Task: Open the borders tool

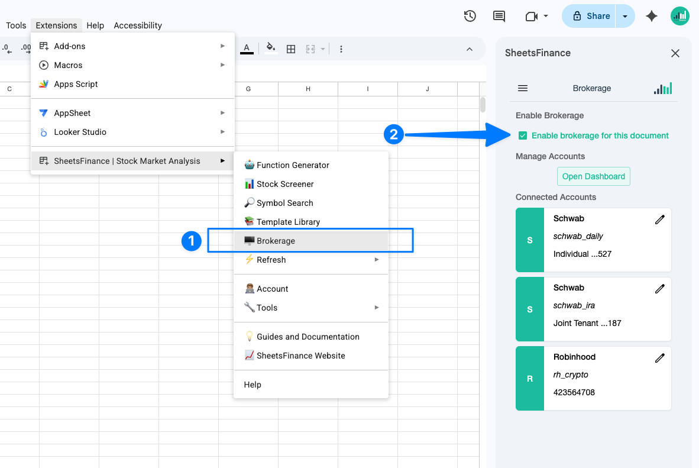Action: [x=290, y=49]
